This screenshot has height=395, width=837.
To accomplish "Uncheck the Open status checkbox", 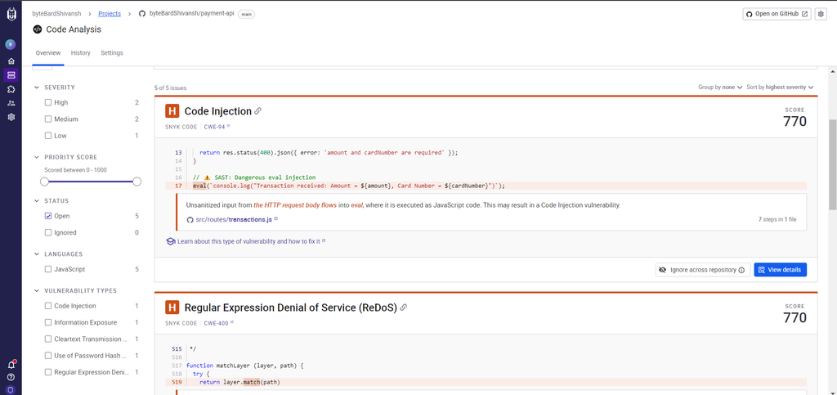I will click(48, 216).
